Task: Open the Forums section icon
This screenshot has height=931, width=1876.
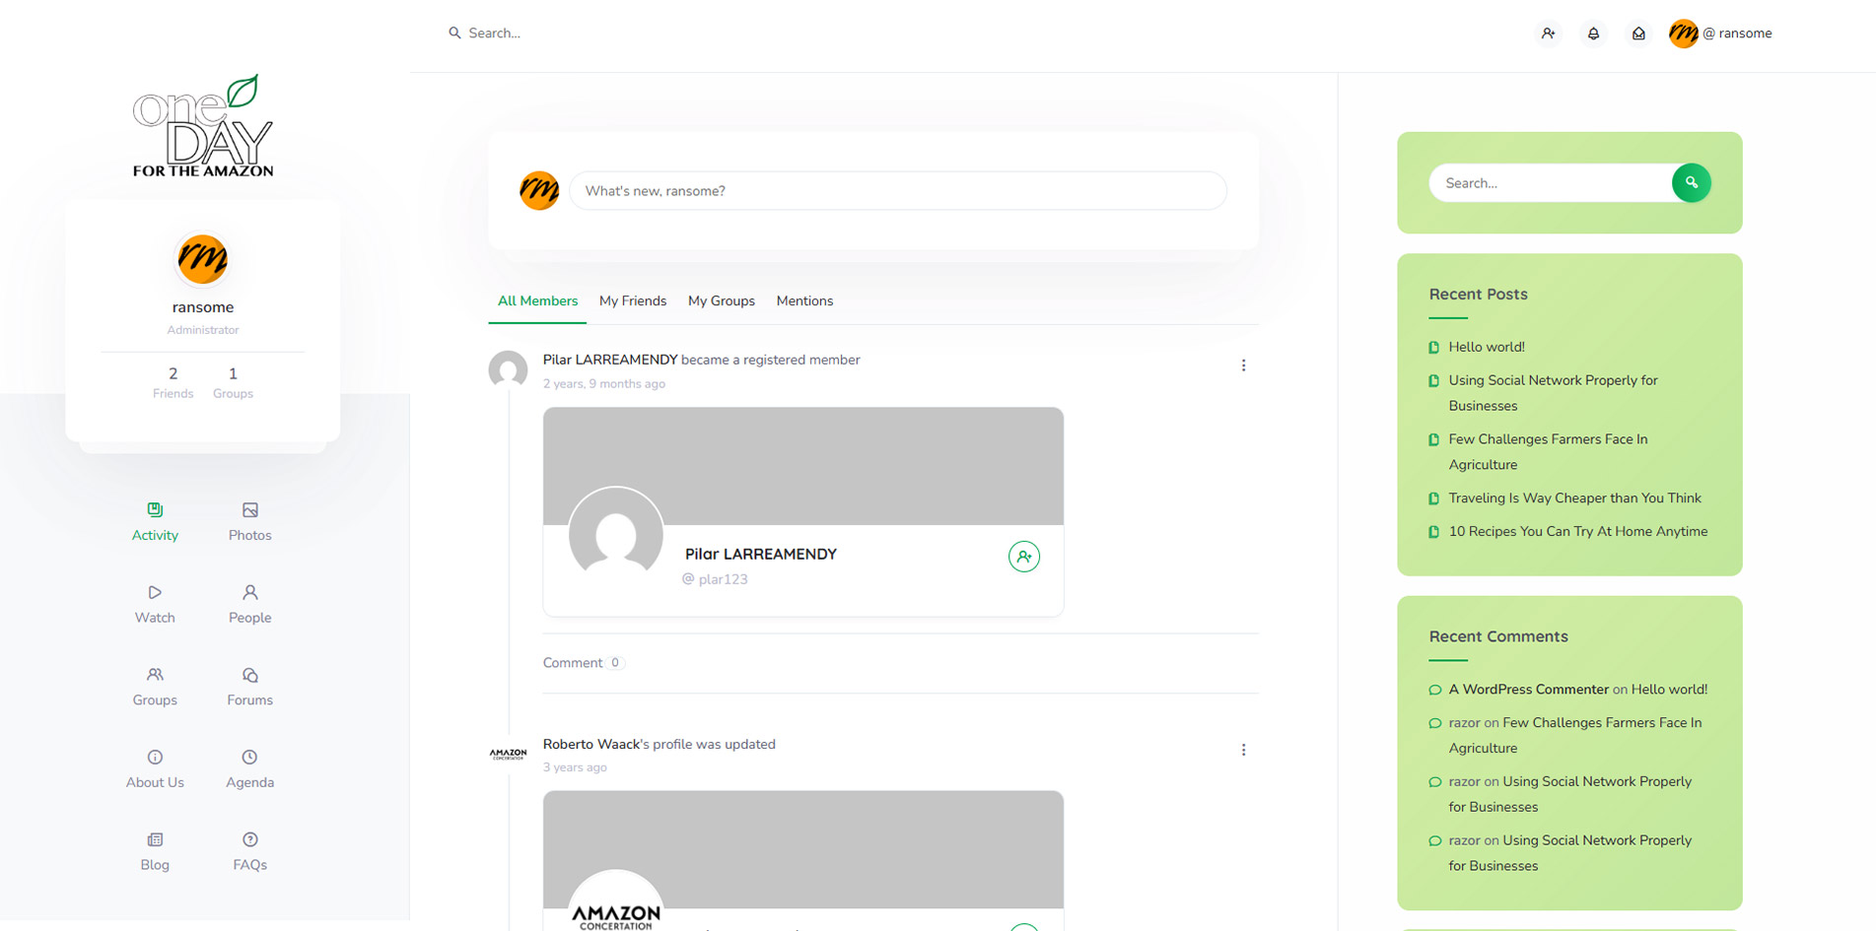Action: click(249, 676)
